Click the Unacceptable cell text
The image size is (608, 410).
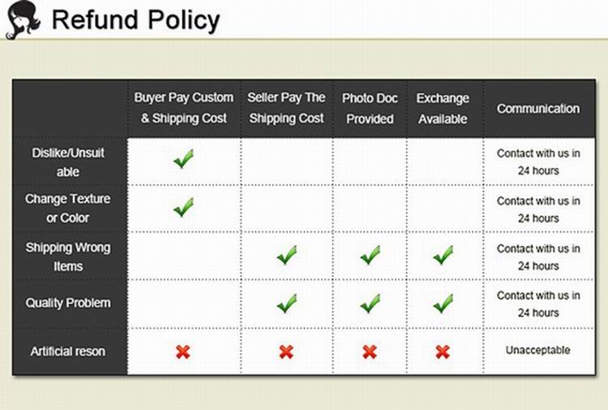tap(538, 351)
